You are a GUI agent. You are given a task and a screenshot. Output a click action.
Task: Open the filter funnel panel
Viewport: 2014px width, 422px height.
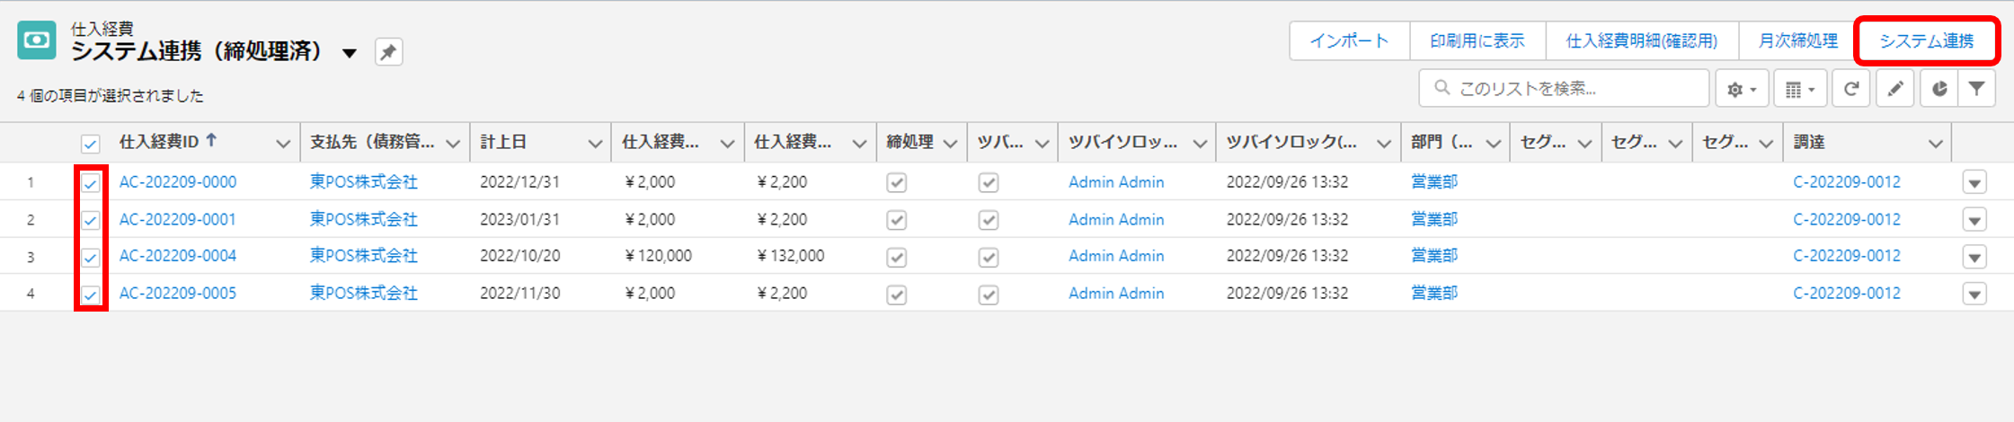coord(1977,89)
